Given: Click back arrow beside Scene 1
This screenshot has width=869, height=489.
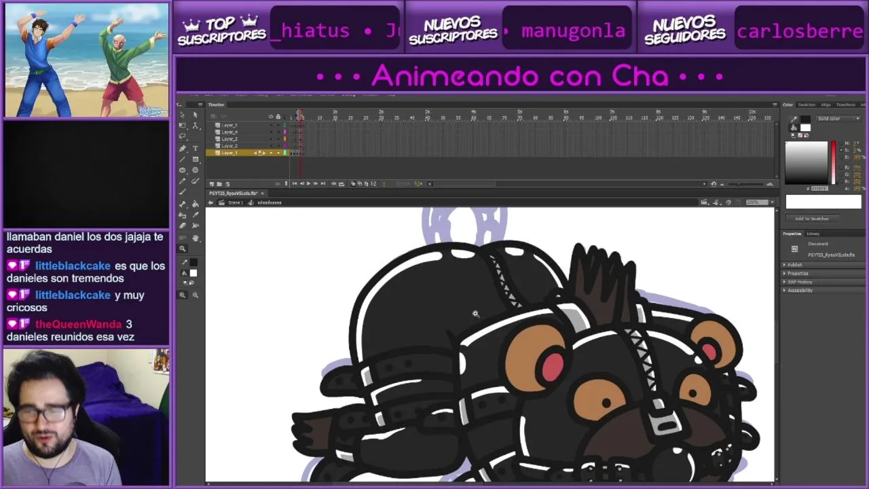Looking at the screenshot, I should [x=210, y=203].
